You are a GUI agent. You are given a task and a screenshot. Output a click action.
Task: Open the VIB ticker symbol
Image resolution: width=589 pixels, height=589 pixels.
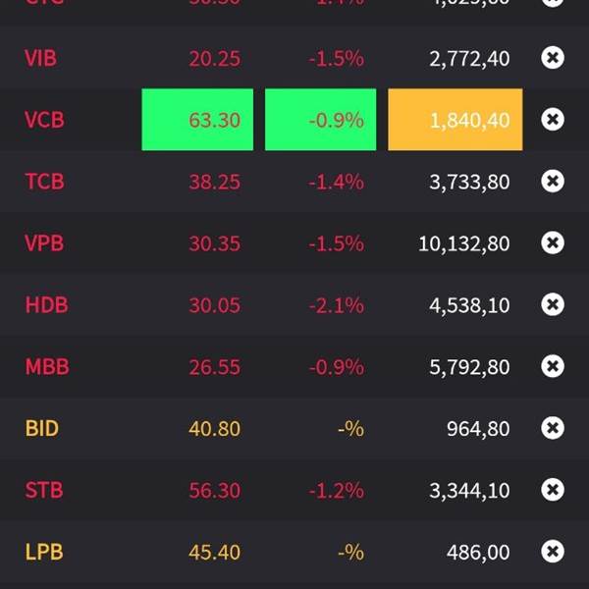pos(40,58)
